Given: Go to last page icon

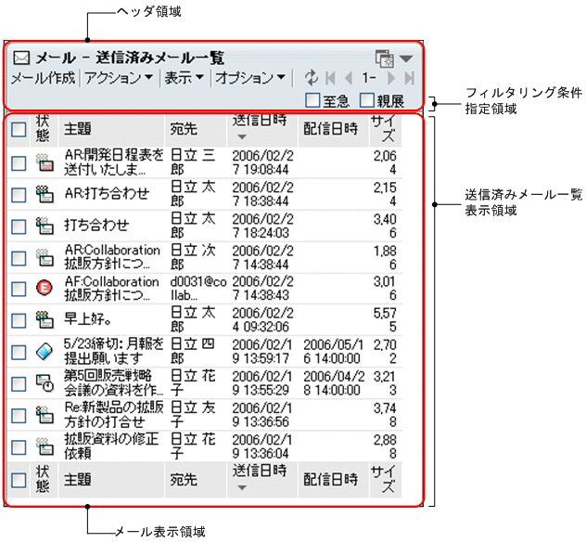Looking at the screenshot, I should pyautogui.click(x=410, y=78).
